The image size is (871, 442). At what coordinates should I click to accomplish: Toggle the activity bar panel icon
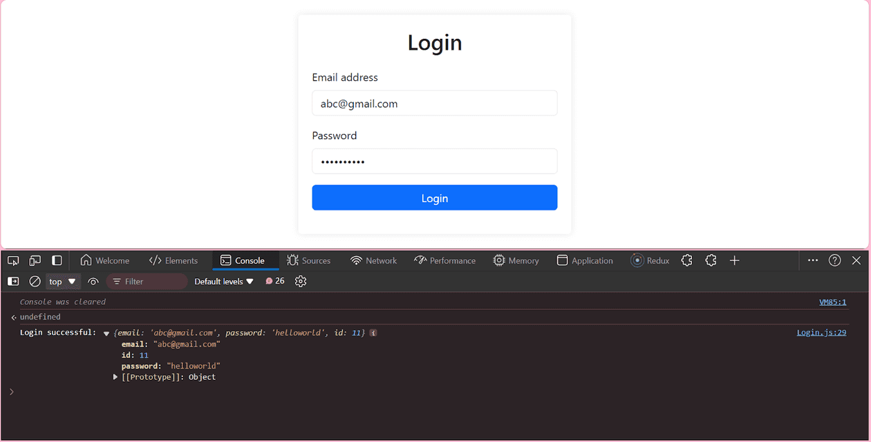coord(57,260)
